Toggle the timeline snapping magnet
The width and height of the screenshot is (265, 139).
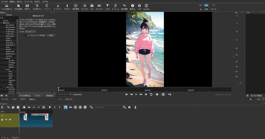click(66, 107)
